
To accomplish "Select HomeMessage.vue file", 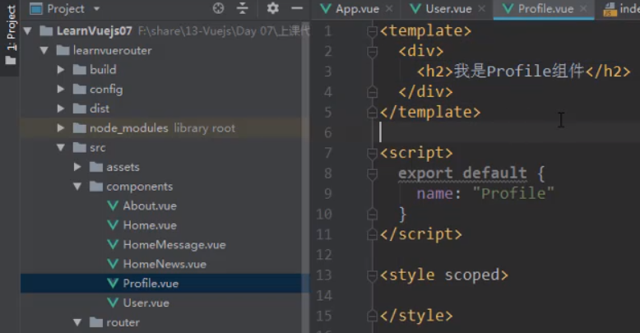I will pos(174,245).
